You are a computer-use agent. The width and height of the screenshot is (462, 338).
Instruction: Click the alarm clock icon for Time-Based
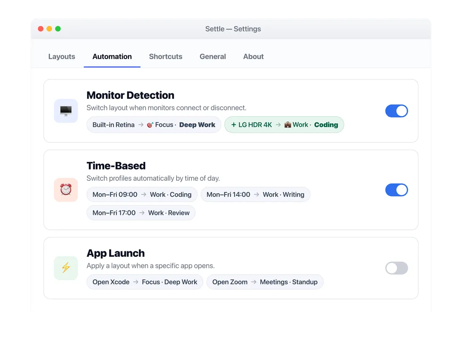[66, 190]
